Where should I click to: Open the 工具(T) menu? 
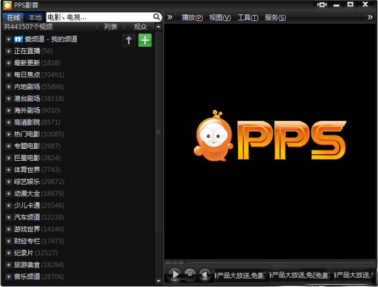[x=248, y=17]
